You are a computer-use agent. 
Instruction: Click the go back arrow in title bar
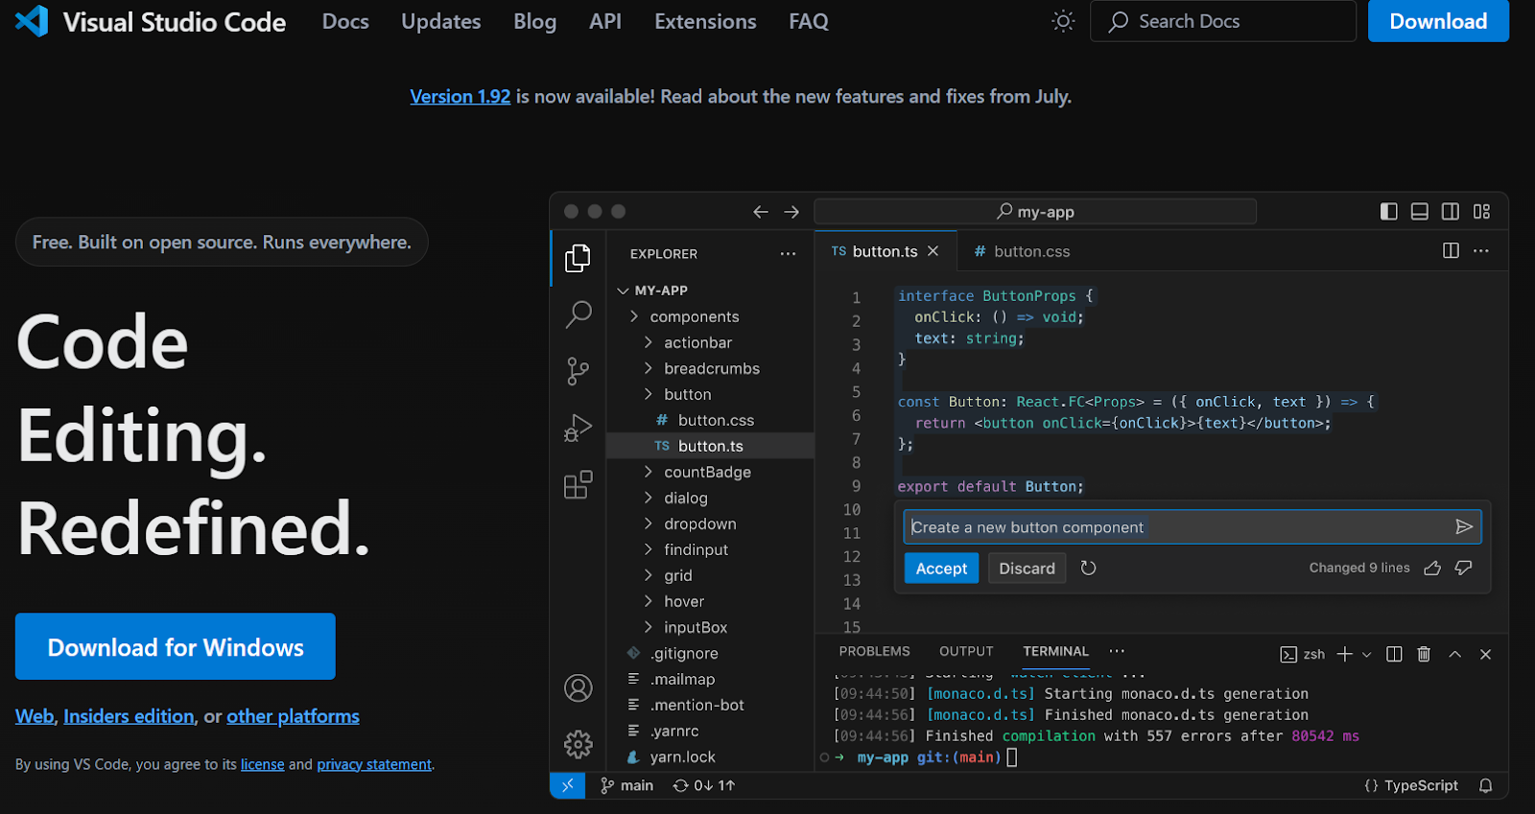[x=761, y=212]
